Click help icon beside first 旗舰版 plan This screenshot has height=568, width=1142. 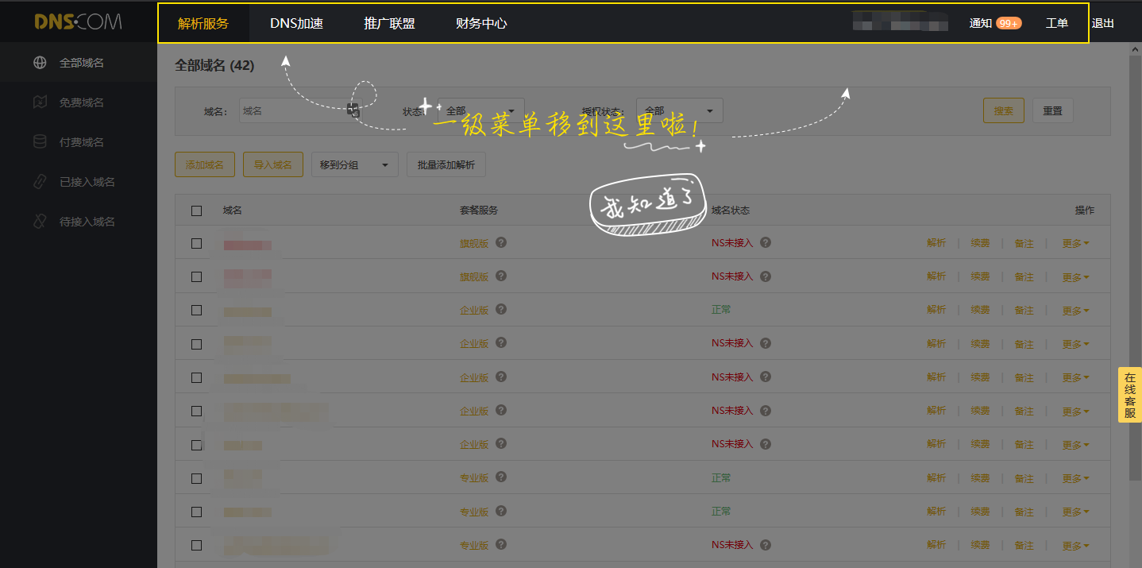[x=501, y=243]
